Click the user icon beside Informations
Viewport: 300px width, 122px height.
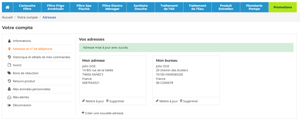point(9,41)
